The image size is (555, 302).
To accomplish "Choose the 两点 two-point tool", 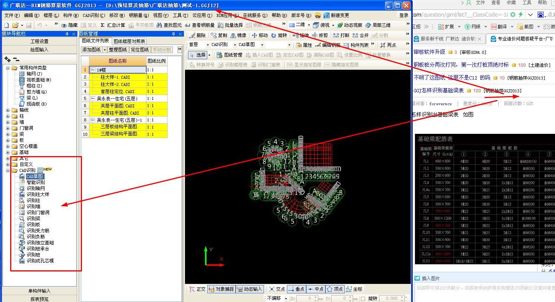I will [388, 45].
